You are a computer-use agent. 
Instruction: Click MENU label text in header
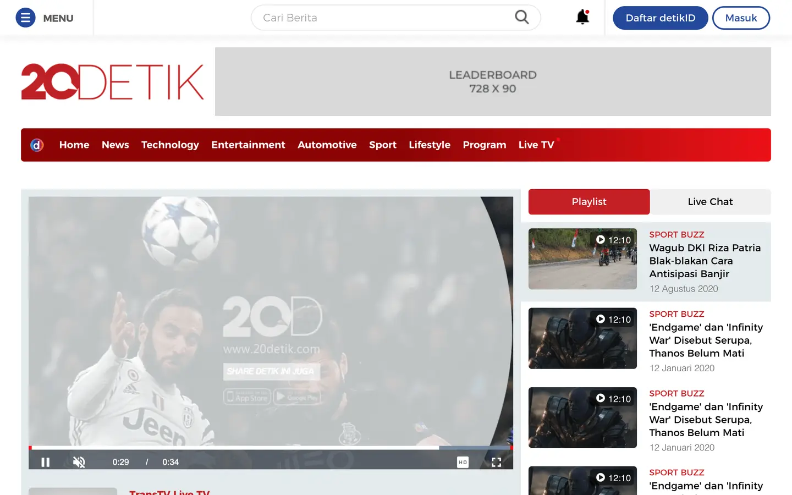tap(58, 18)
